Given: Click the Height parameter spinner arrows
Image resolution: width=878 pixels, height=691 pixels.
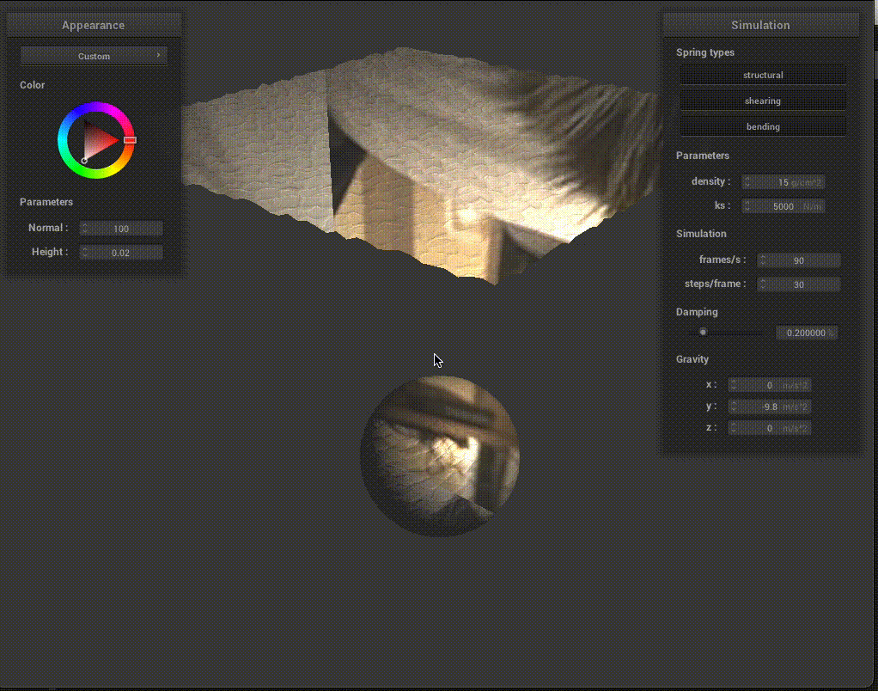Looking at the screenshot, I should click(x=84, y=253).
